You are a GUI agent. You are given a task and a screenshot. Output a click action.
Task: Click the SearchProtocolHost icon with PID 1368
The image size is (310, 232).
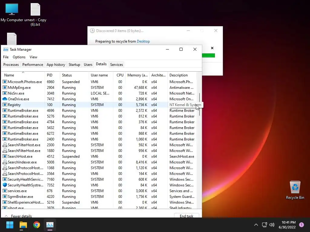tap(5, 168)
